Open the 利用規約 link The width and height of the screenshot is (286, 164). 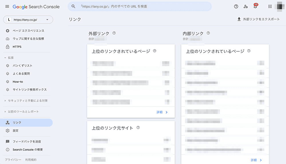point(31,160)
